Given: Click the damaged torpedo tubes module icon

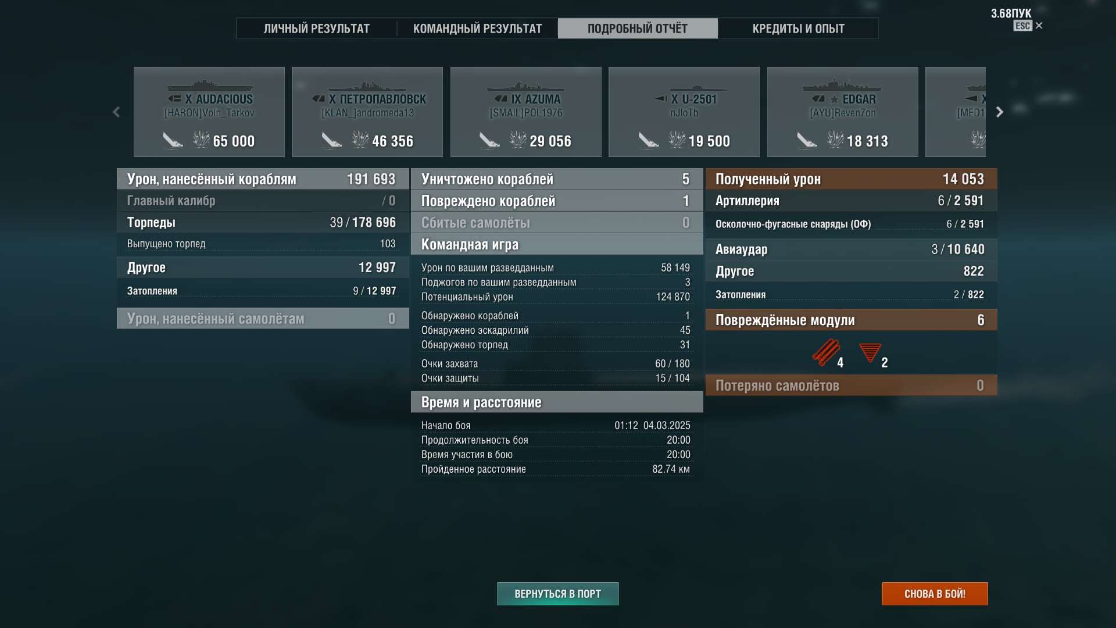Looking at the screenshot, I should [x=826, y=352].
